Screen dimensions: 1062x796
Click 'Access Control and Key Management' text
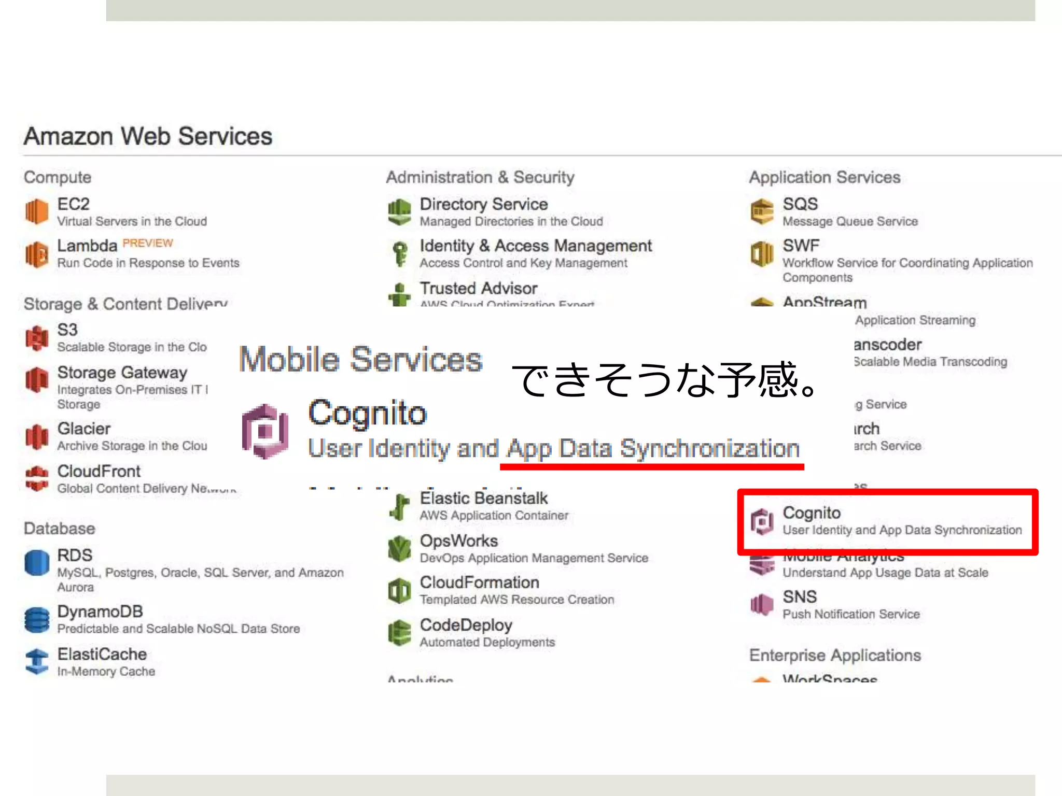(x=523, y=263)
